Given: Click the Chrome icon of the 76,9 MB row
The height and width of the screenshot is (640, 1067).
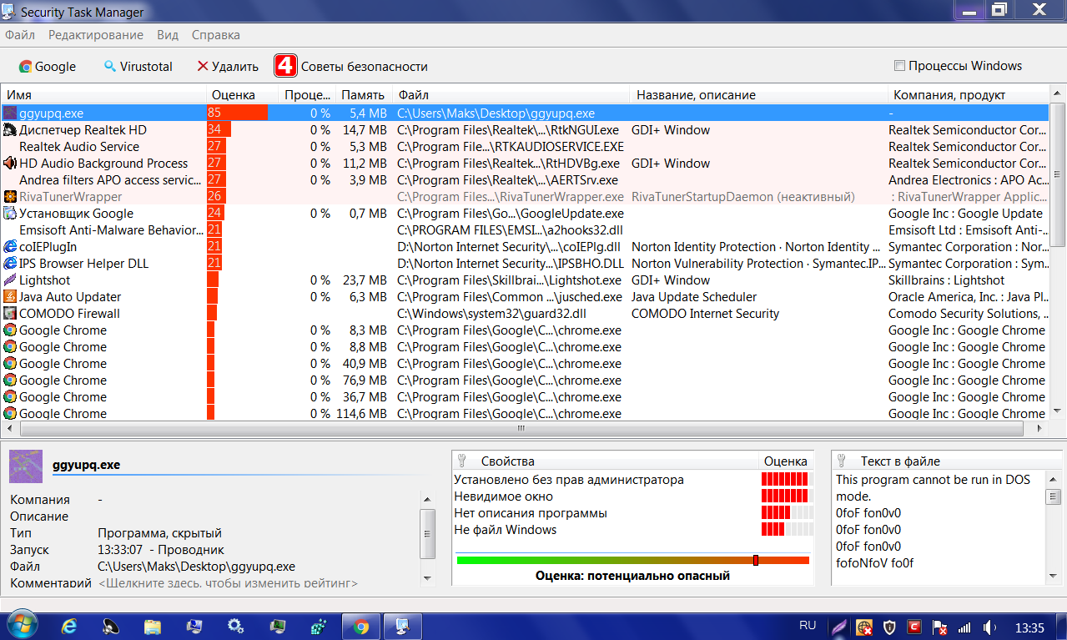Looking at the screenshot, I should click(10, 380).
